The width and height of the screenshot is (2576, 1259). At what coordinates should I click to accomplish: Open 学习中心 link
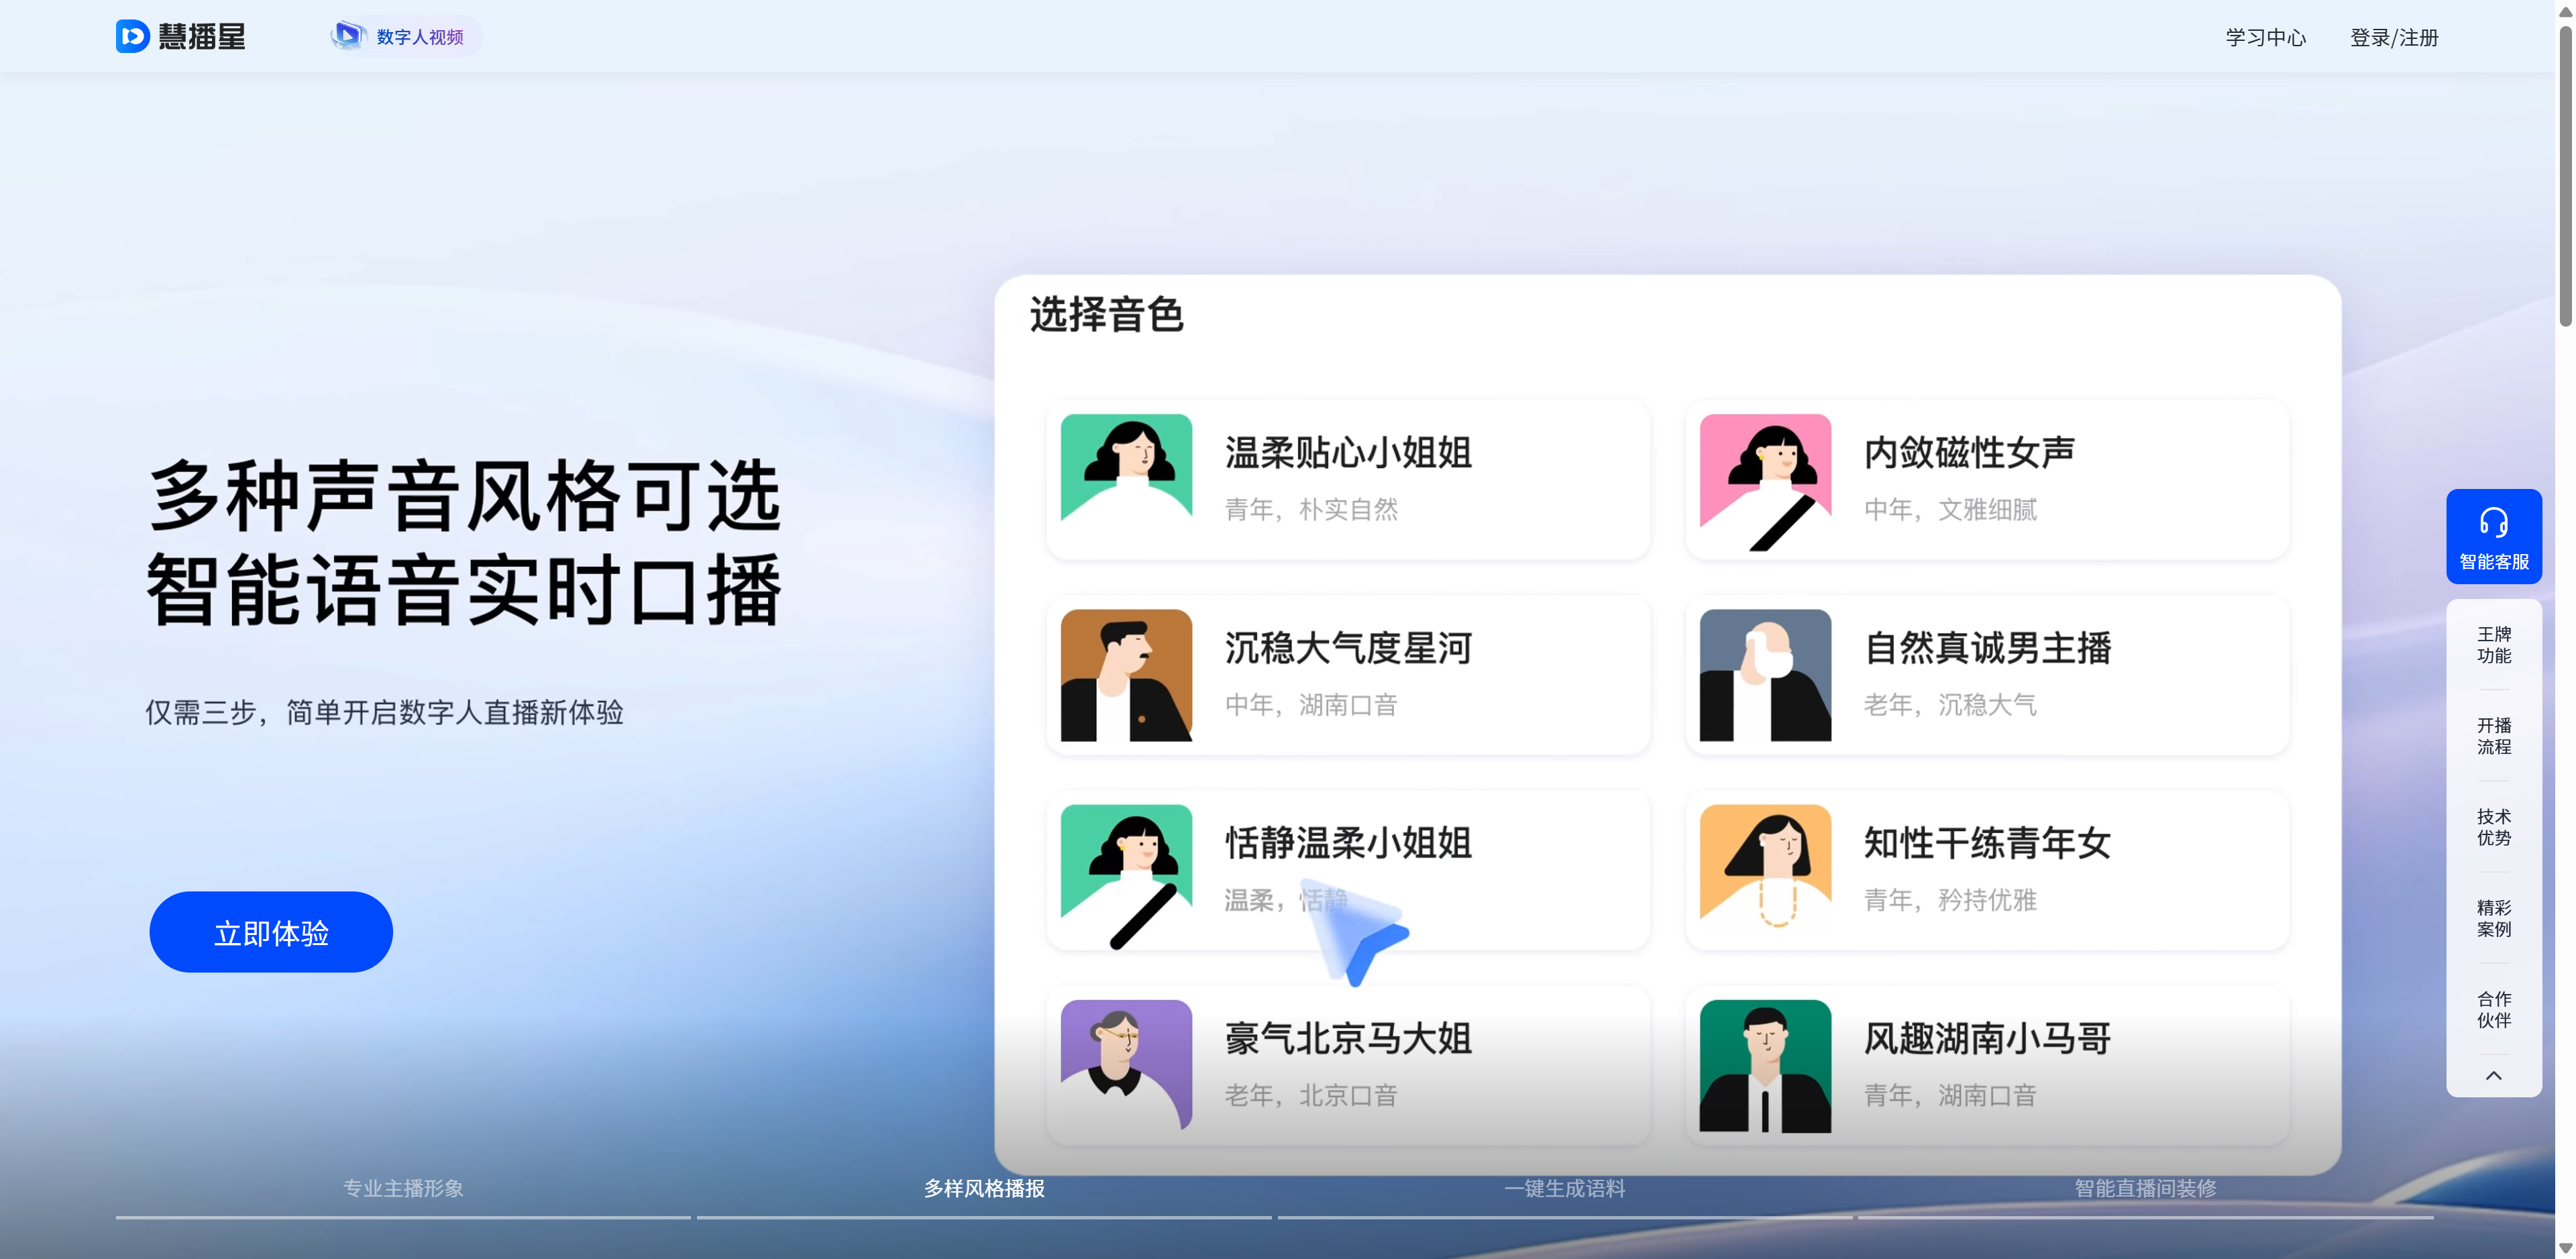2265,38
